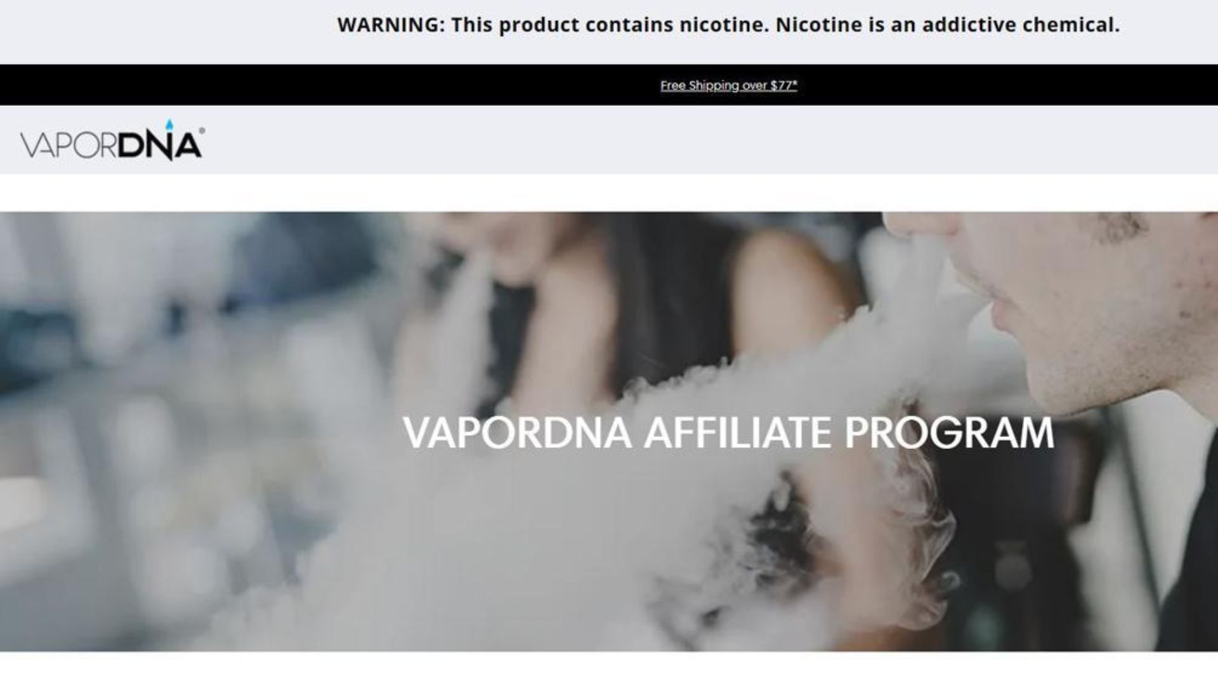Click the white strip below the header

click(609, 193)
